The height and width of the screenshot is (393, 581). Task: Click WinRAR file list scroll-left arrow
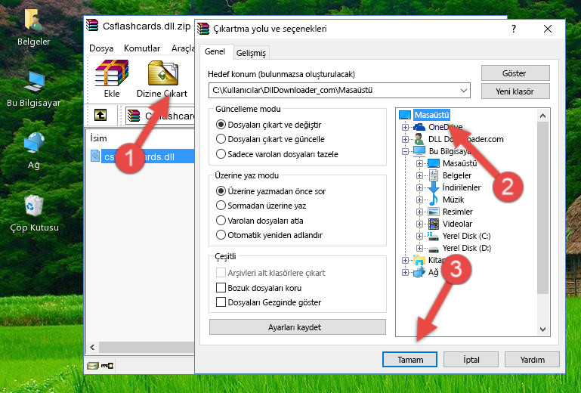(92, 348)
